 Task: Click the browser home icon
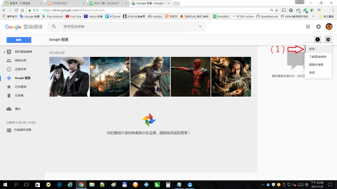tap(22, 10)
